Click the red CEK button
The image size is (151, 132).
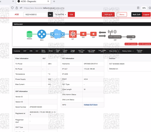(x=71, y=14)
